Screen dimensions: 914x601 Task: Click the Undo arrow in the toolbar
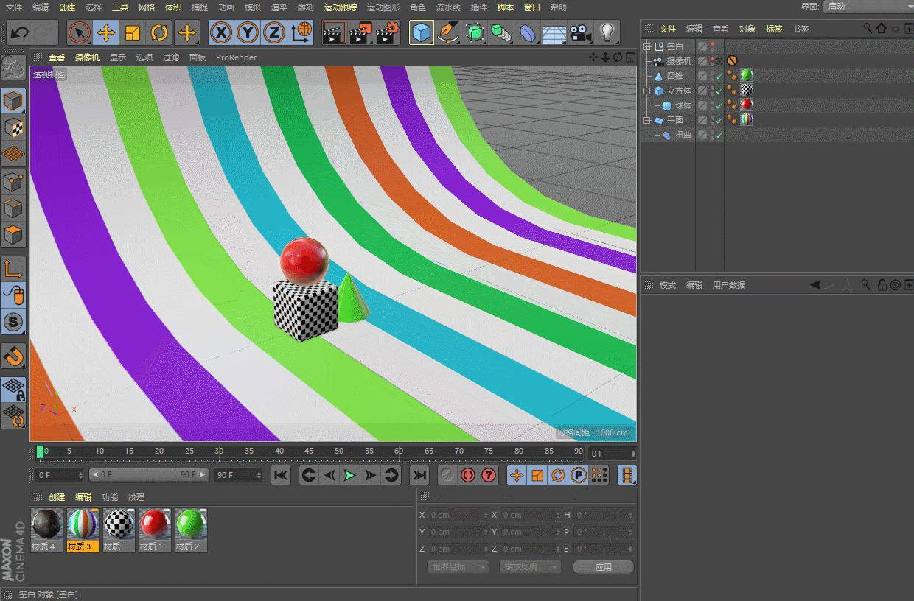tap(20, 32)
